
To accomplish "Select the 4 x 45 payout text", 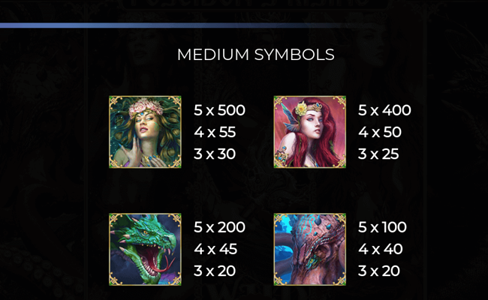I will point(215,249).
